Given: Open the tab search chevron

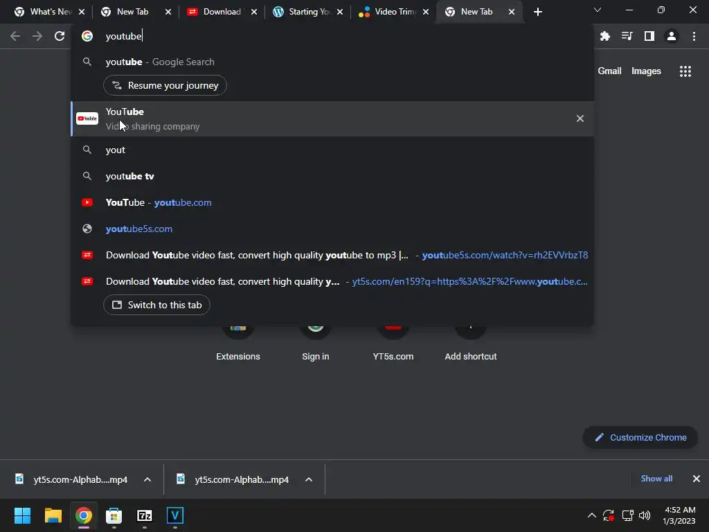Looking at the screenshot, I should 598,10.
